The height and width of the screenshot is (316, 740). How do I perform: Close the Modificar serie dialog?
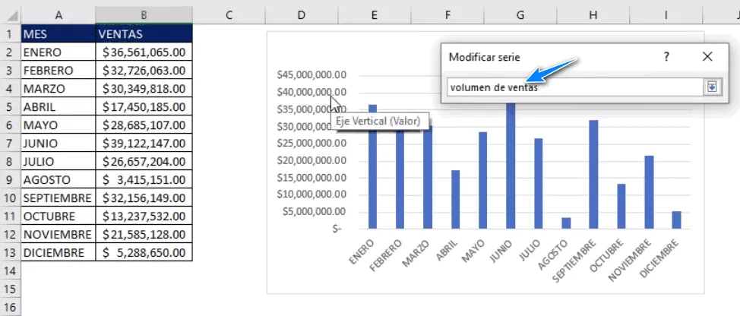click(x=707, y=57)
